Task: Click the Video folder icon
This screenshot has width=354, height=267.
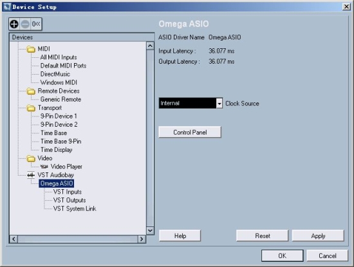Action: point(31,158)
